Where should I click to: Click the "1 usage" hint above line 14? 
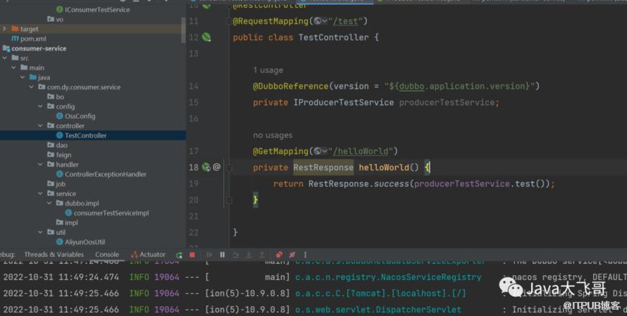click(268, 70)
